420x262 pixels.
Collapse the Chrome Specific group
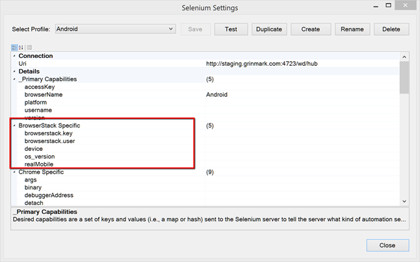(x=14, y=172)
